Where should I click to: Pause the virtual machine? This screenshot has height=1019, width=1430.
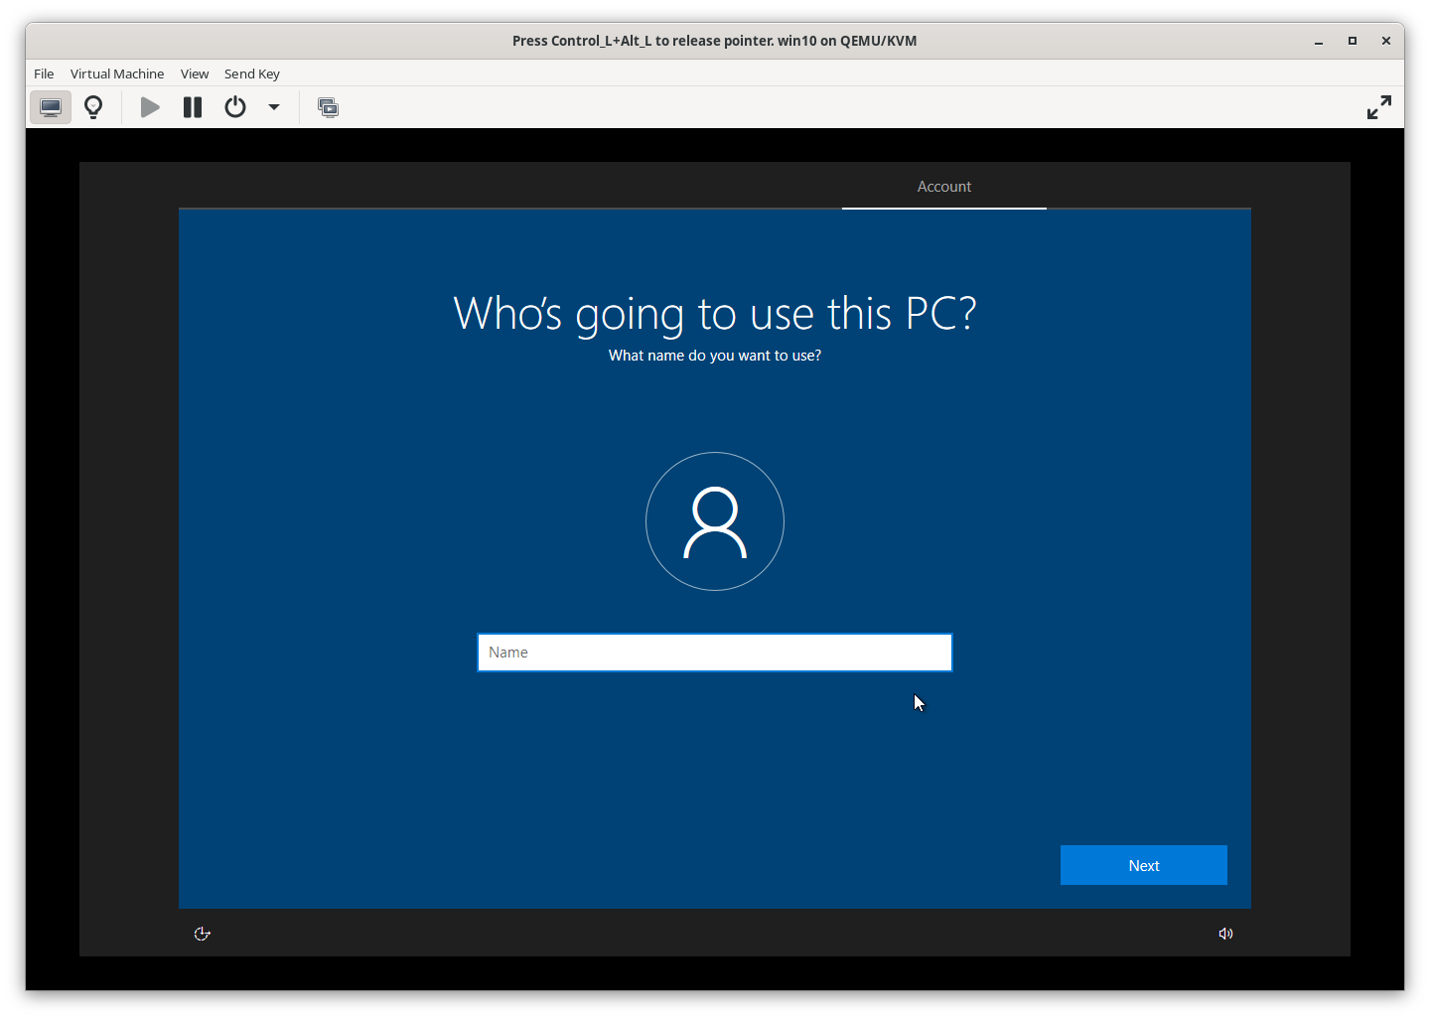[193, 107]
